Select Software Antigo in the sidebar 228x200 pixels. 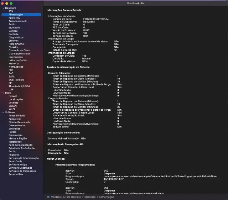pyautogui.click(x=18, y=164)
